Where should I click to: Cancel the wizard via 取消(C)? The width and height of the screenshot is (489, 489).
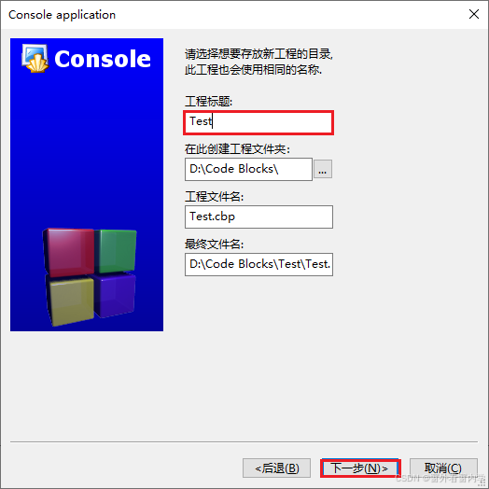click(443, 468)
